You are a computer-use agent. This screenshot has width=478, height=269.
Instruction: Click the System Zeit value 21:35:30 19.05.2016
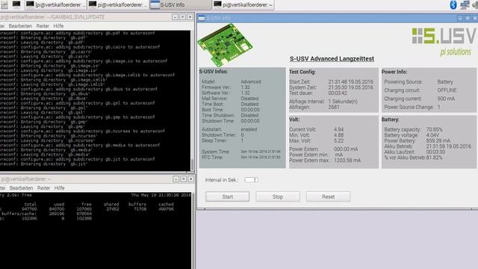coord(350,87)
